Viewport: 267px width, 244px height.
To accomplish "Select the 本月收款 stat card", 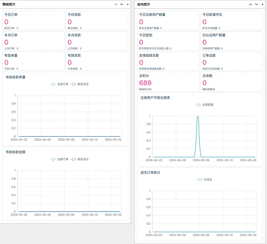I will pyautogui.click(x=97, y=41).
